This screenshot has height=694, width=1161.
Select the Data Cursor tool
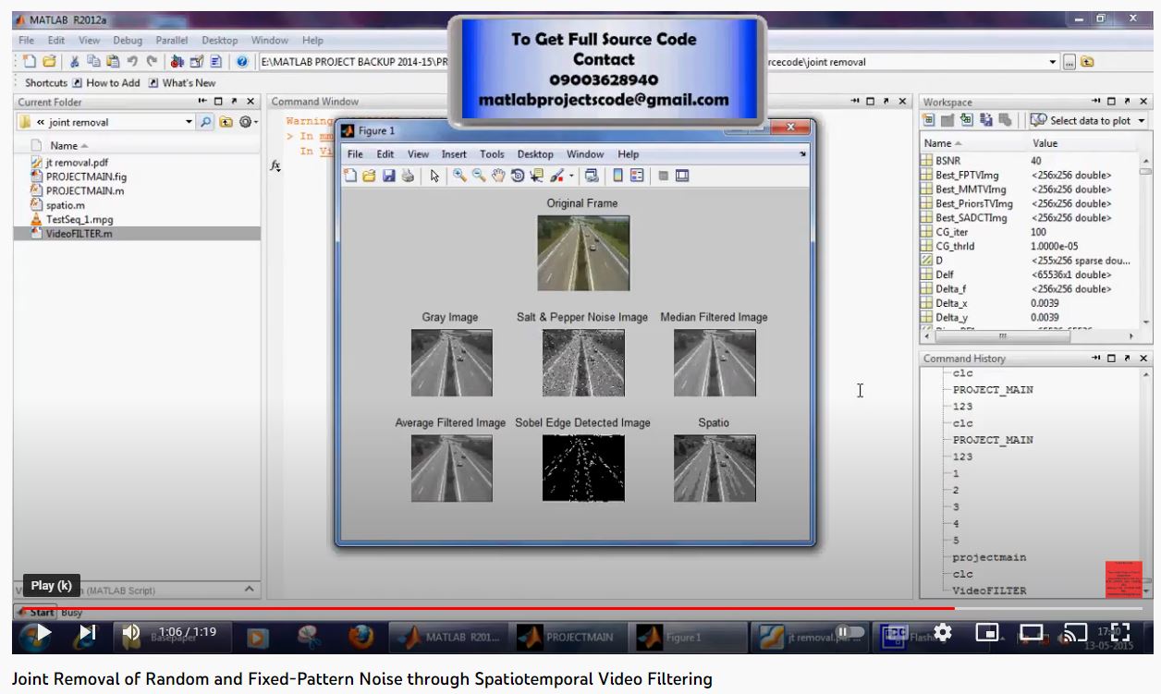[537, 176]
